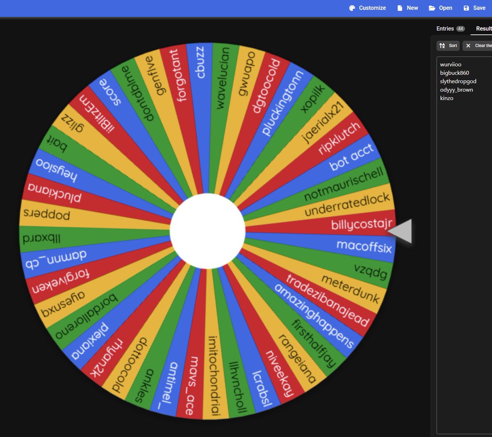Click the heysioo wheel slice
The height and width of the screenshot is (437, 492).
point(56,169)
